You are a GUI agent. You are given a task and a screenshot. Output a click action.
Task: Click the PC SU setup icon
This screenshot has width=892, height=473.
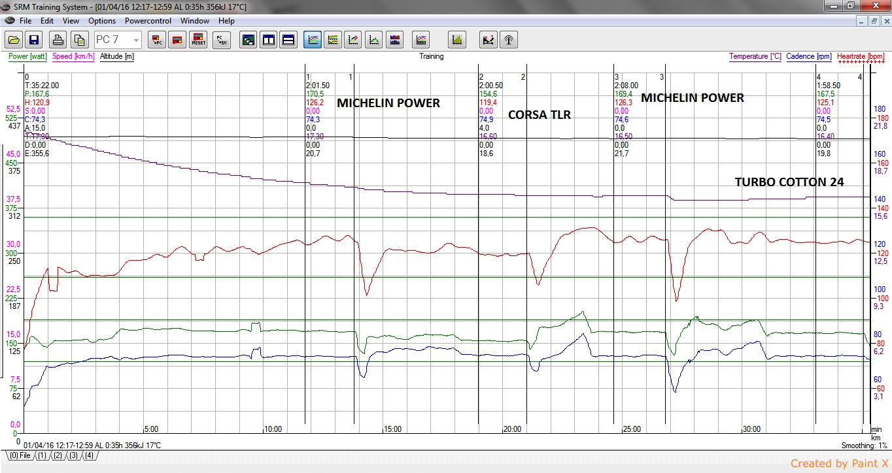pos(222,40)
